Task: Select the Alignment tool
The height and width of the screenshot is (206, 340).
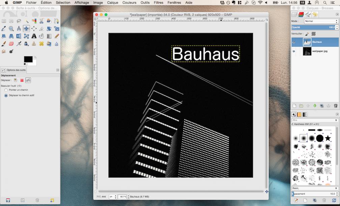Action: point(34,28)
